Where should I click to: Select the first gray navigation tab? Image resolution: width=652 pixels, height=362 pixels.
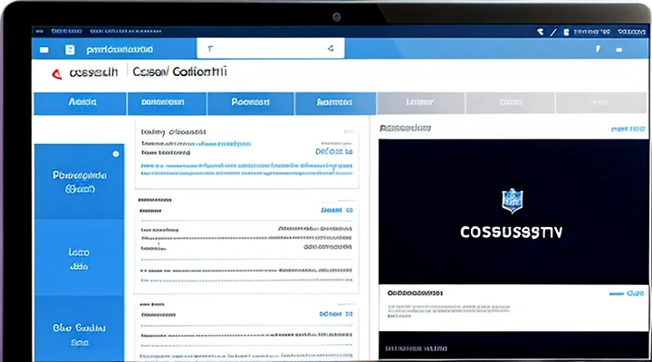418,102
